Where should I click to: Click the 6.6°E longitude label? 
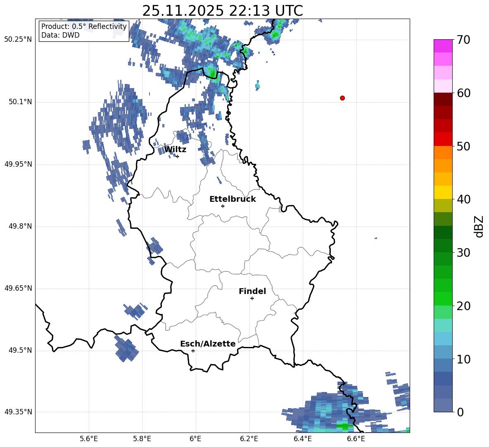tap(356, 439)
